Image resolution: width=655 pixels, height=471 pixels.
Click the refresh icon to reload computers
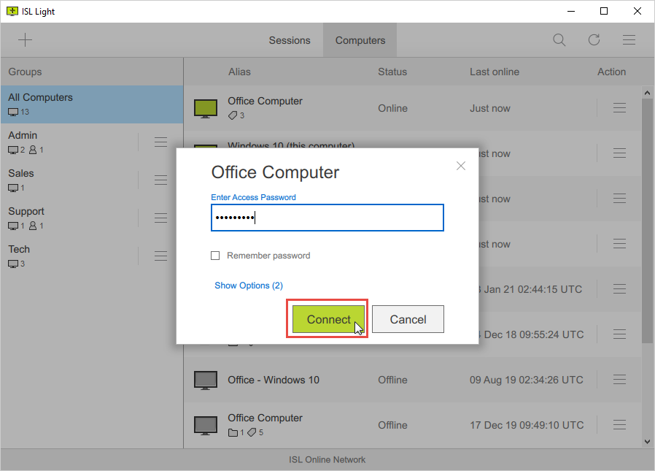click(x=594, y=40)
